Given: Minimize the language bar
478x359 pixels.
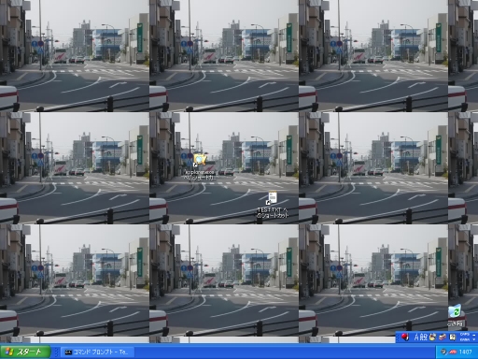Looking at the screenshot, I should [x=474, y=335].
